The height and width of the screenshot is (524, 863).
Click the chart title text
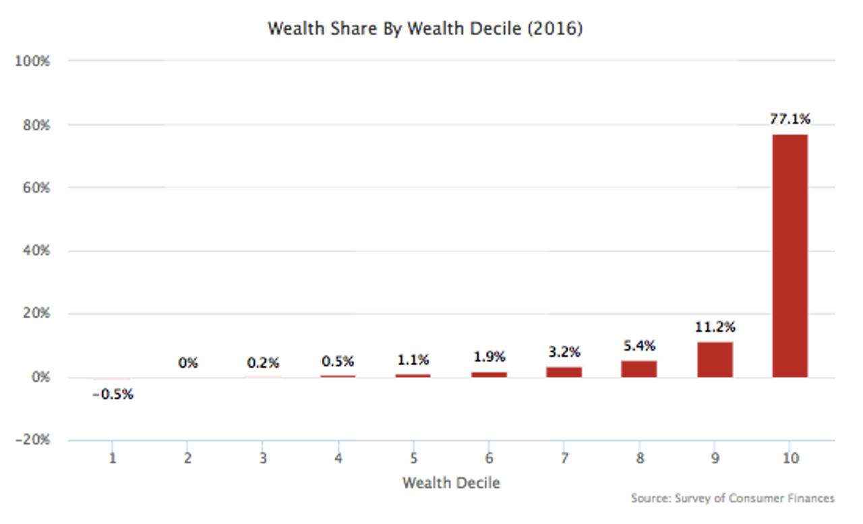(425, 29)
